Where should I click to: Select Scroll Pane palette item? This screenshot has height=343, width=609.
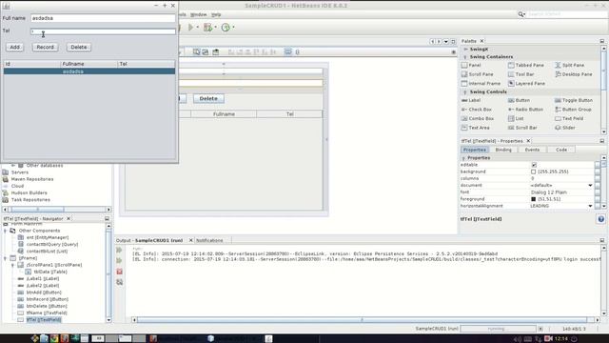click(x=478, y=74)
